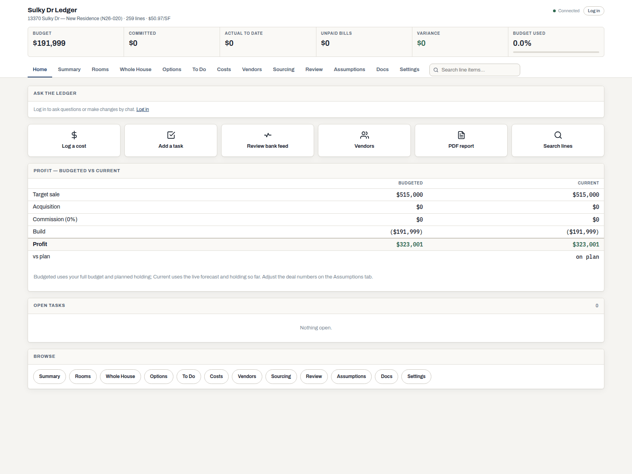Image resolution: width=632 pixels, height=474 pixels.
Task: Click the Vendors people icon card
Action: pos(364,141)
